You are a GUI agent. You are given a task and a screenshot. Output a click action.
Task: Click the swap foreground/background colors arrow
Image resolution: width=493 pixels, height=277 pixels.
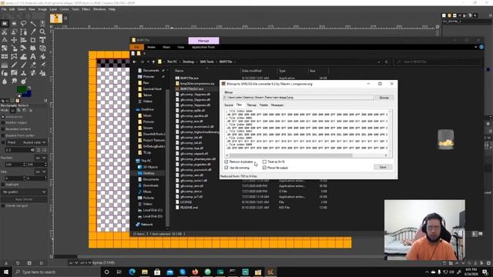[x=29, y=88]
